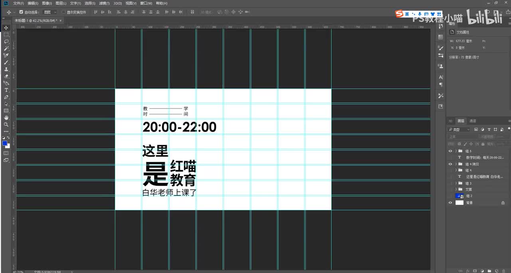Open the 图像(I) menu
The height and width of the screenshot is (273, 511).
(47, 3)
